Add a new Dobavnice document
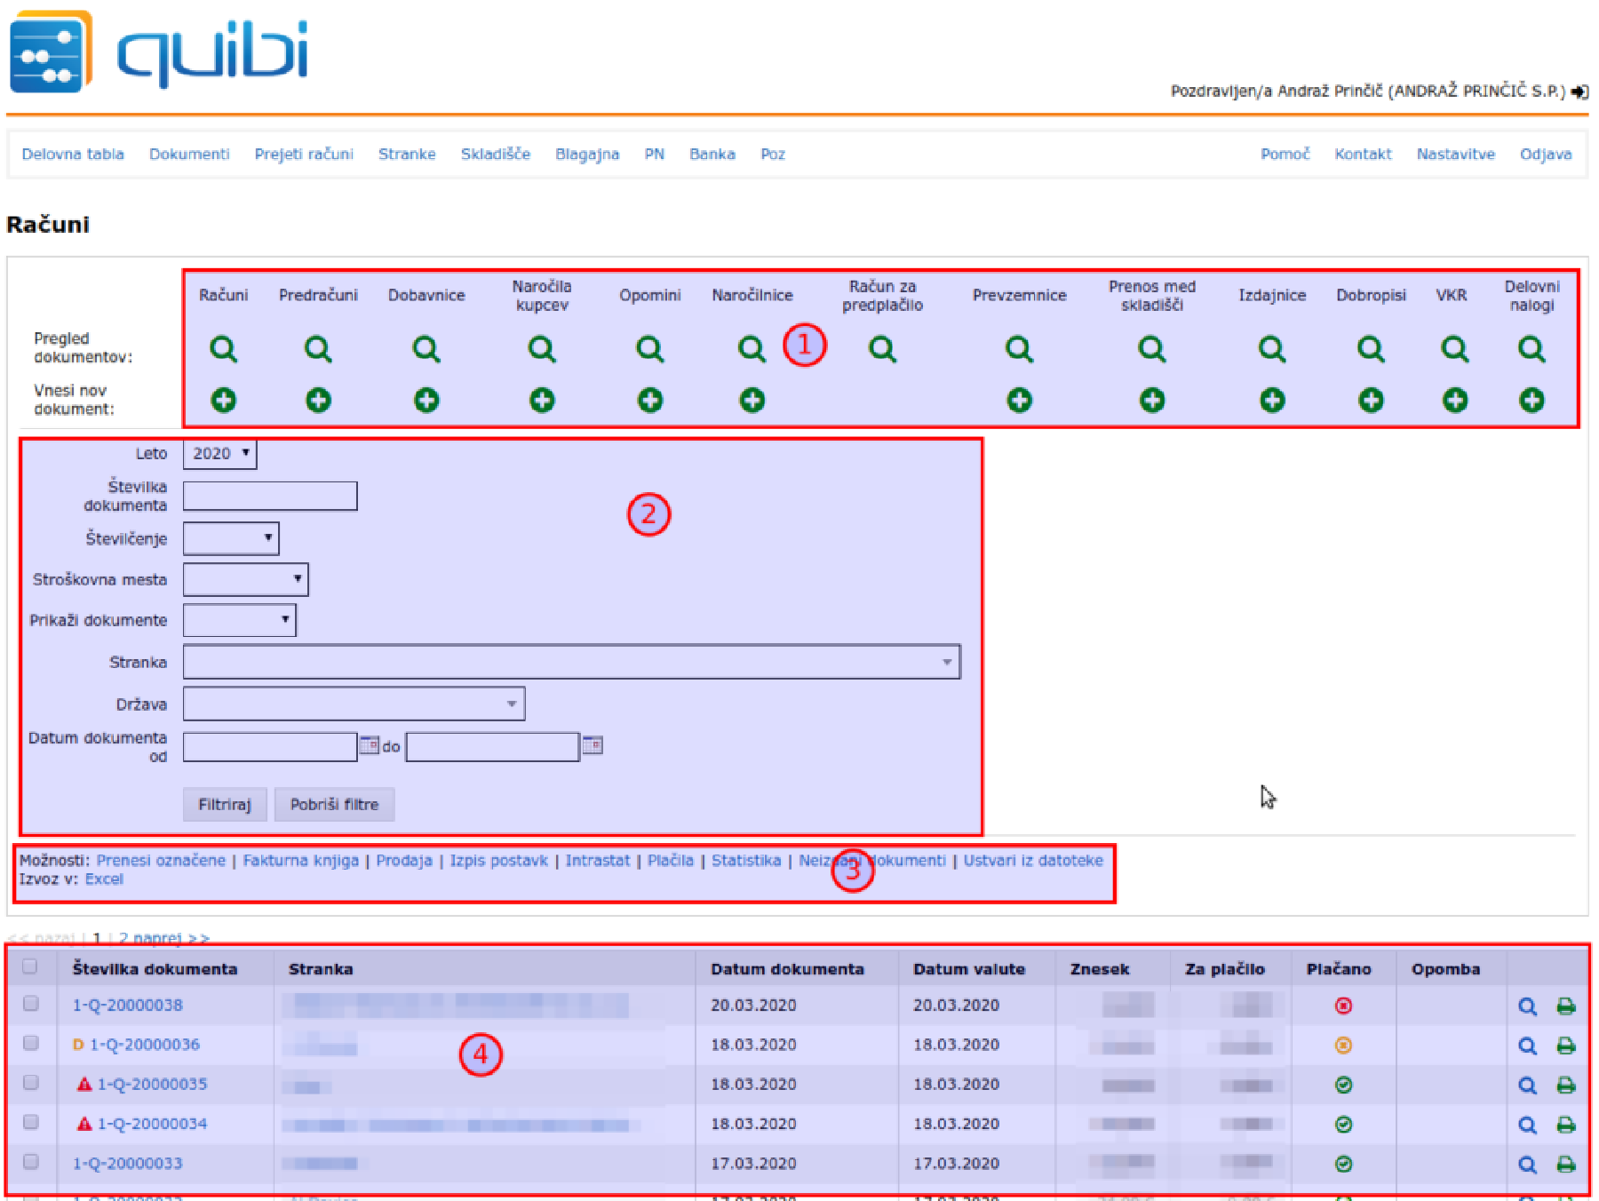The height and width of the screenshot is (1201, 1599). pyautogui.click(x=426, y=401)
